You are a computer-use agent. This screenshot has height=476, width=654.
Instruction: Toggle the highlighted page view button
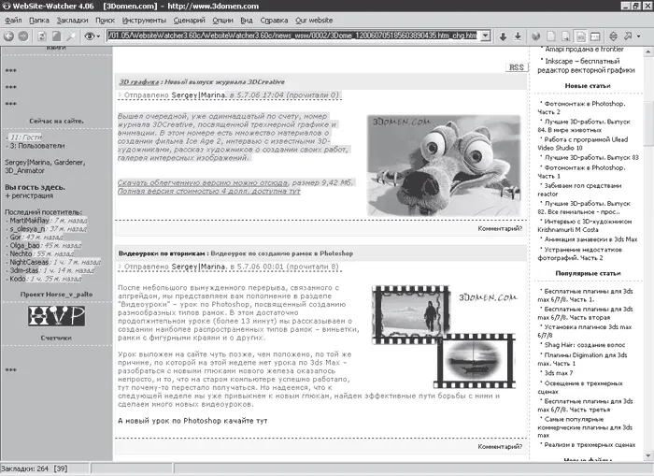point(580,36)
